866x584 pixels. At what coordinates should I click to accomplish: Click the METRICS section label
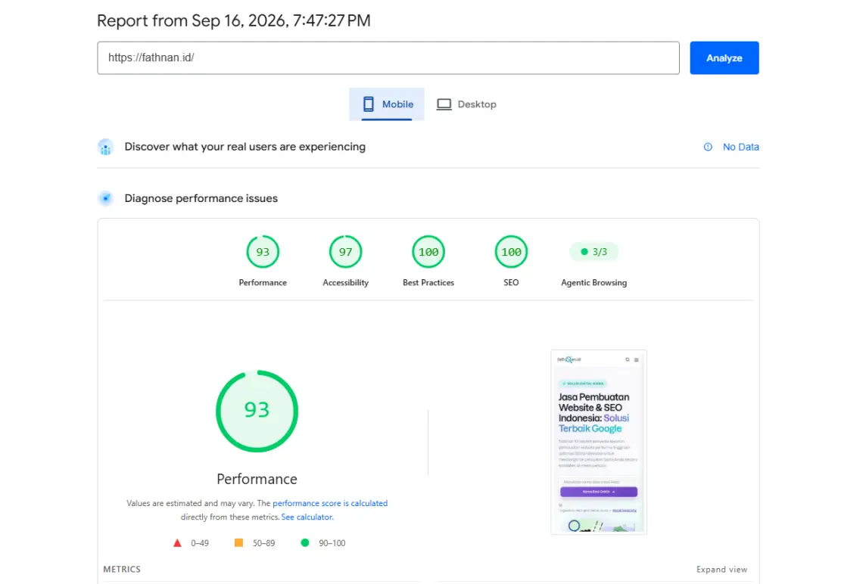(122, 569)
